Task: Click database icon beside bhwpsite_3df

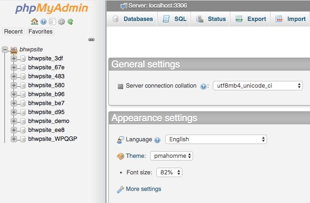Action: pos(23,59)
